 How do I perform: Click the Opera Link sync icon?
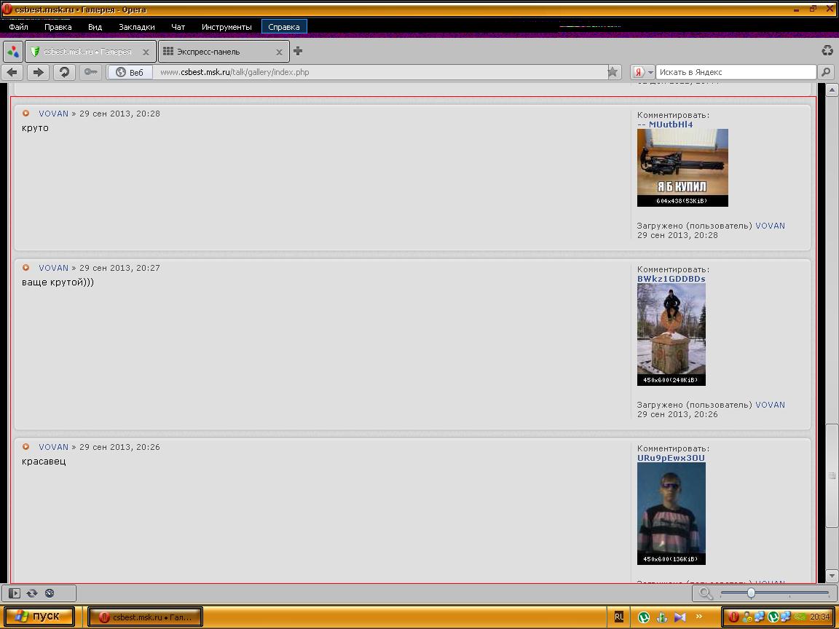32,593
